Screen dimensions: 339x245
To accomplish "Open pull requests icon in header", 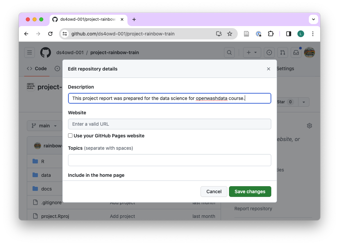I will point(283,52).
